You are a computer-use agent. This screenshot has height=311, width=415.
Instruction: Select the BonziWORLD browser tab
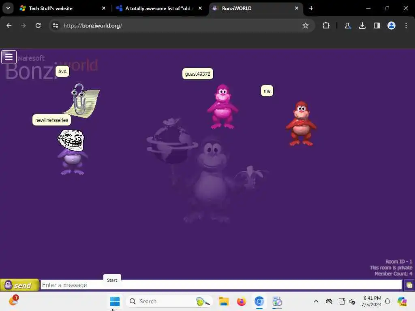click(256, 9)
